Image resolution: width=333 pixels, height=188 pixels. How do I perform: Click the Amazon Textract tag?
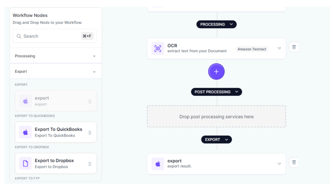[252, 49]
